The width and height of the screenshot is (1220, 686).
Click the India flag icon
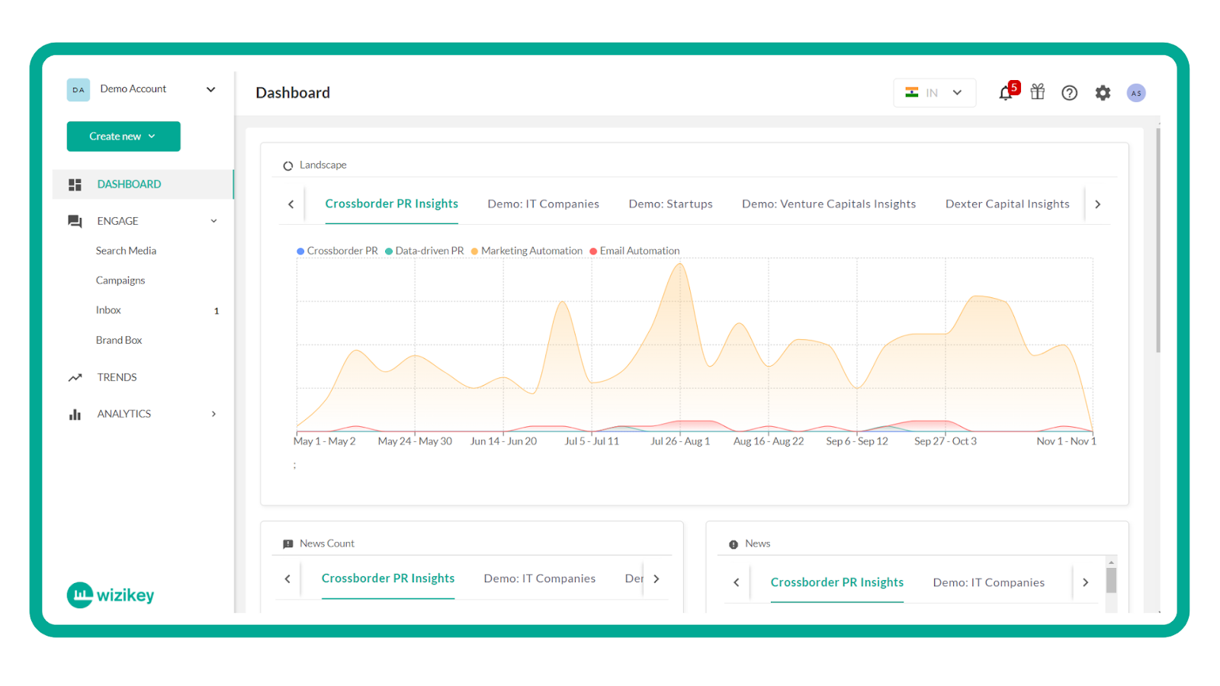tap(912, 92)
